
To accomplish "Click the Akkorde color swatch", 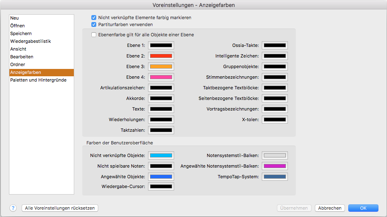I will point(161,98).
